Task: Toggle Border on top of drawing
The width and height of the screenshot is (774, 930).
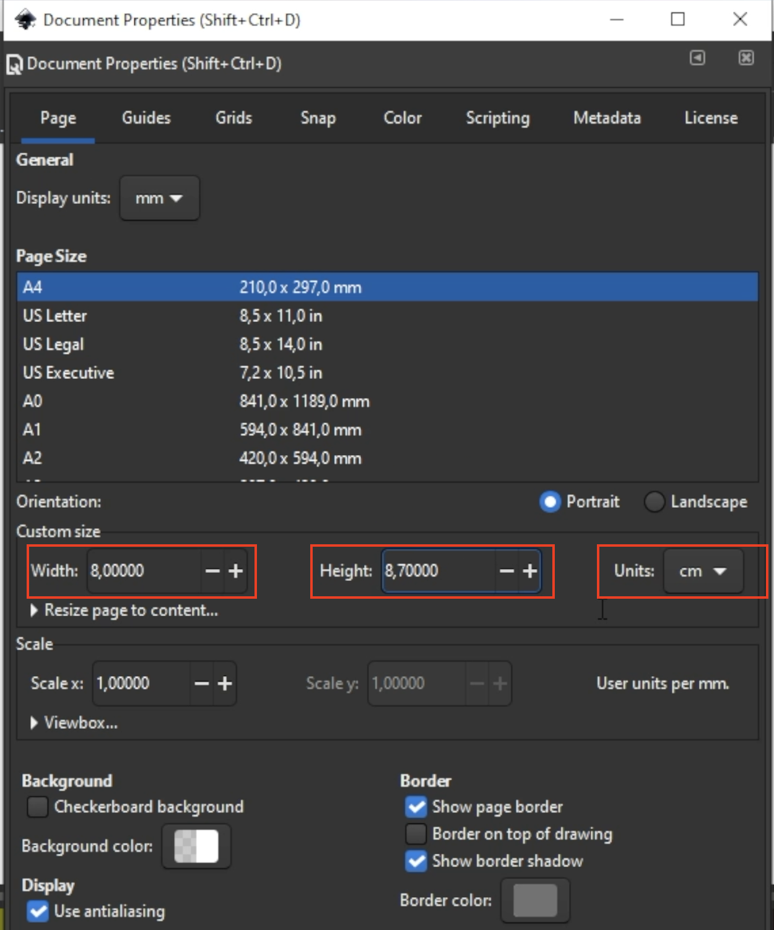Action: [x=416, y=834]
